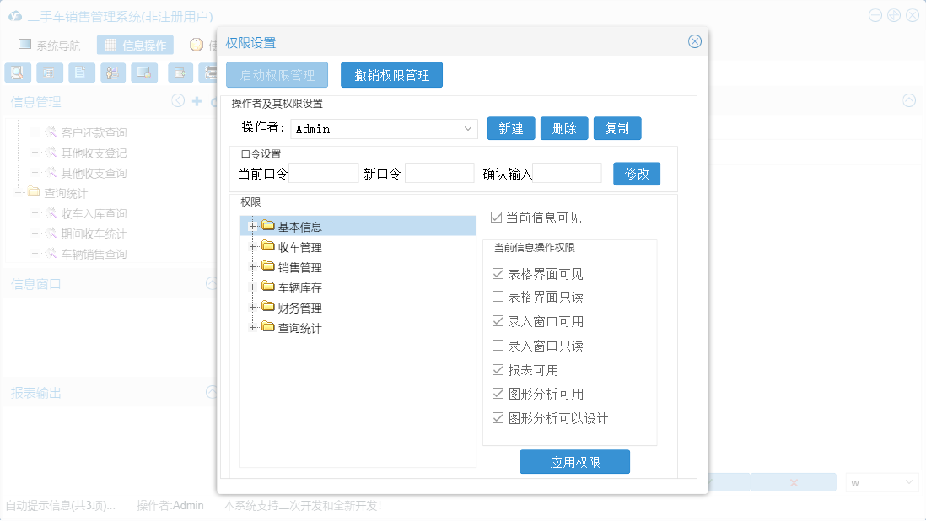Screen dimensions: 926x521
Task: Toggle the 报表可用 checkbox
Action: [498, 370]
